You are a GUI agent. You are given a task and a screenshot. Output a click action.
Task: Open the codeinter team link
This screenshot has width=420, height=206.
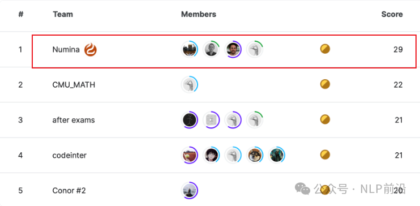pyautogui.click(x=70, y=156)
